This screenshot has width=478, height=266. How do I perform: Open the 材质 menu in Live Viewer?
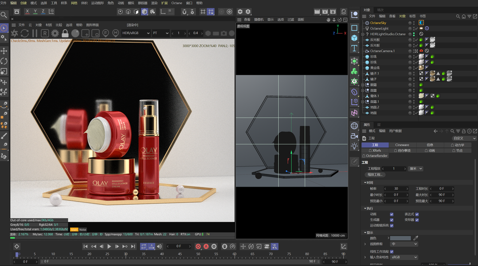click(49, 25)
